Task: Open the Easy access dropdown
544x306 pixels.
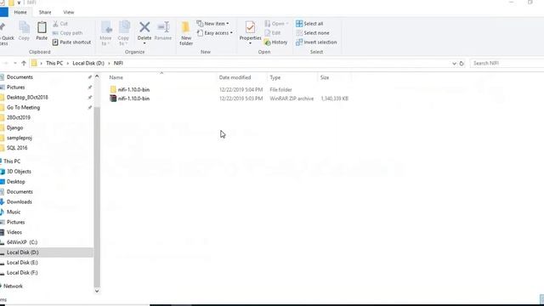Action: click(214, 33)
